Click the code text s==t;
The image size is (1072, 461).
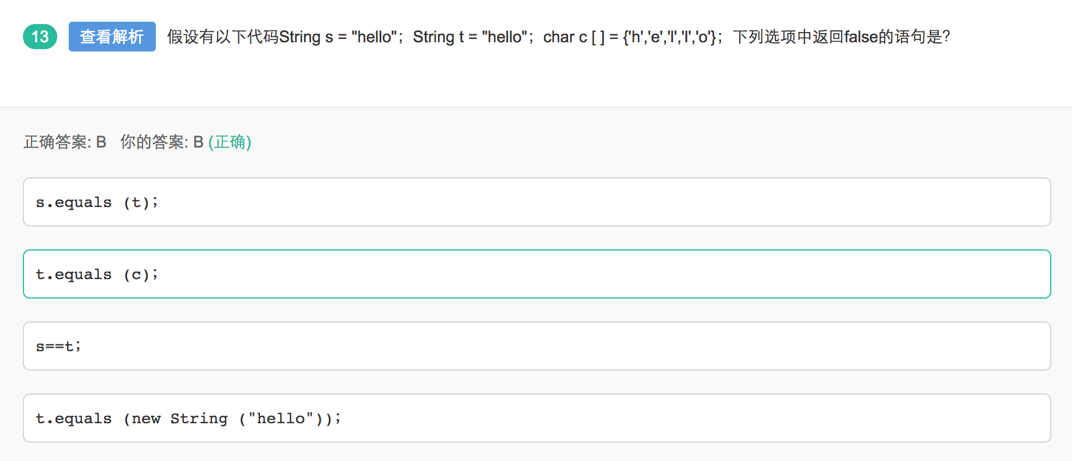point(58,346)
